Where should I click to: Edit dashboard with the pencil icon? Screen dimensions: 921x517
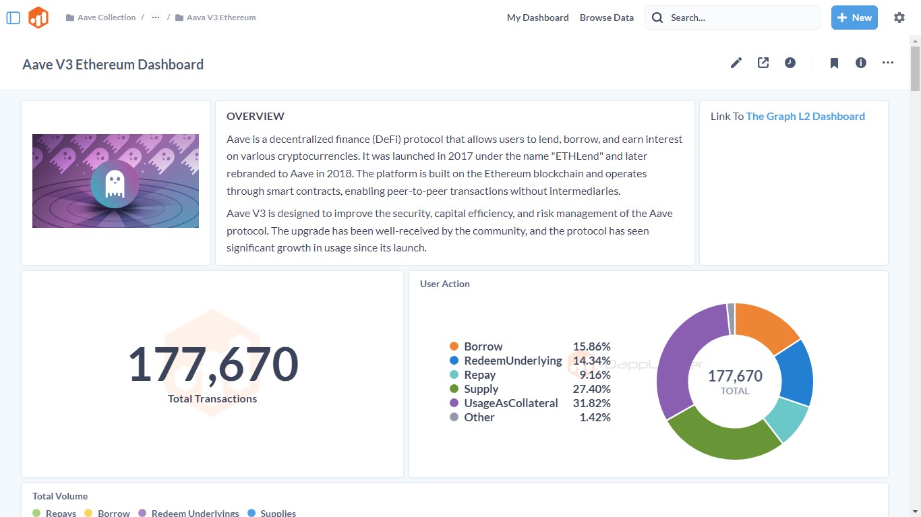(736, 63)
